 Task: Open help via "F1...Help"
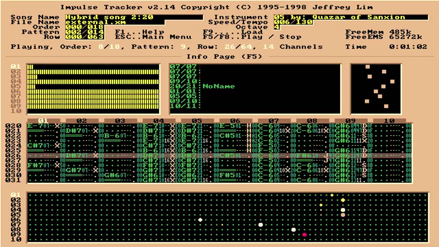140,32
